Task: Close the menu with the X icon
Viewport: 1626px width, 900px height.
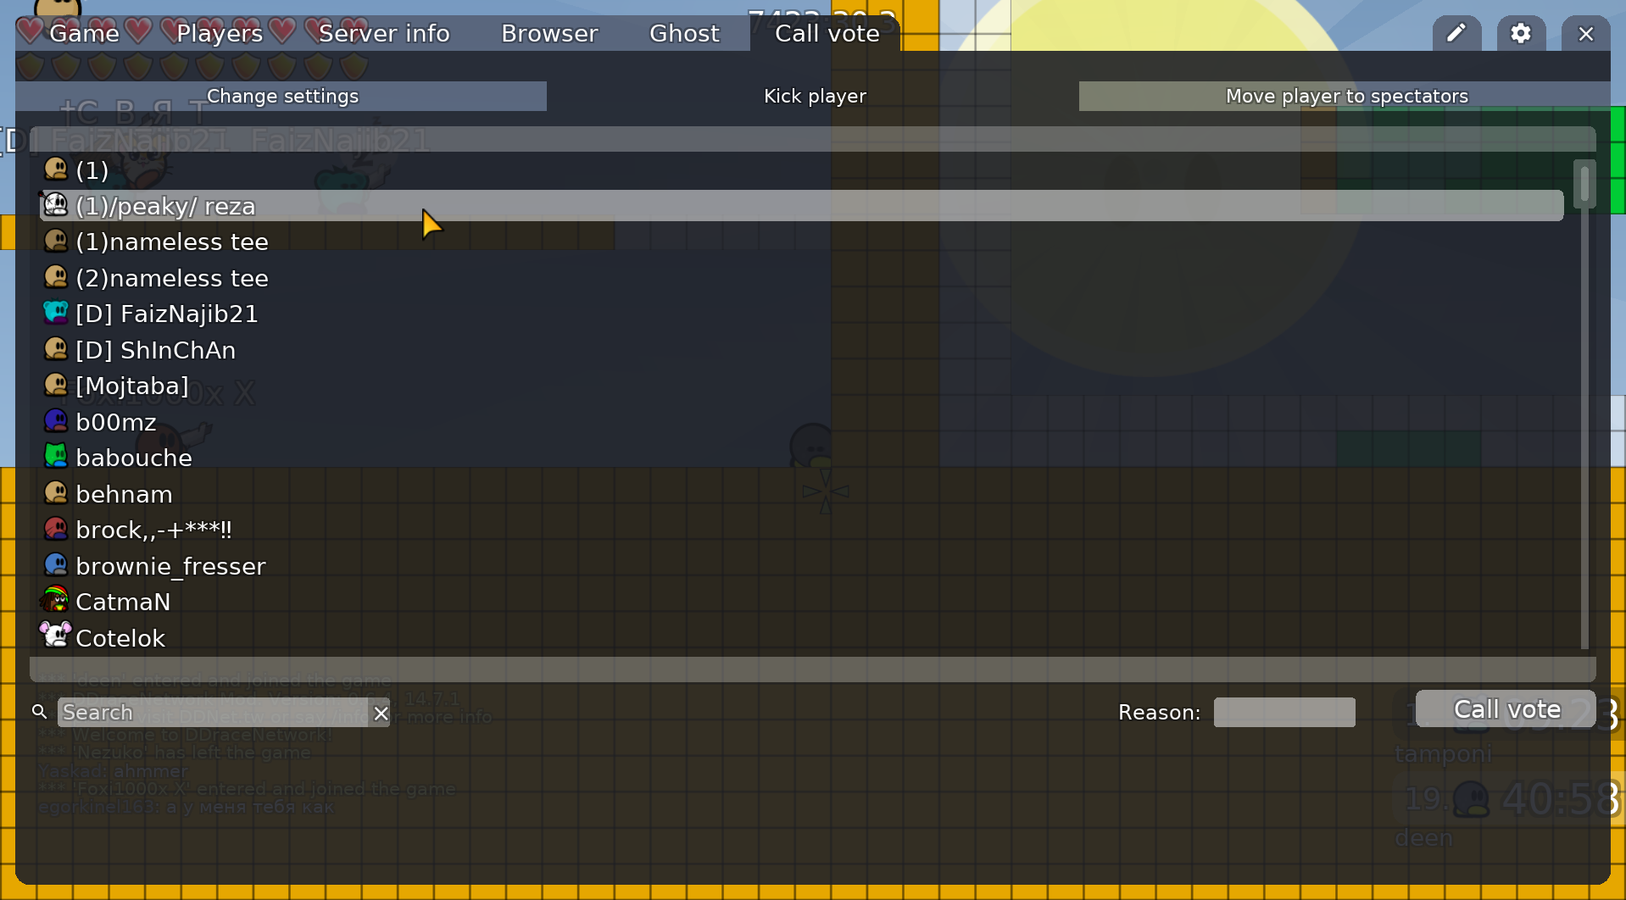Action: (1586, 34)
